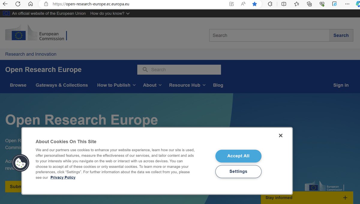360x204 pixels.
Task: Click the Sign in link
Action: point(341,85)
